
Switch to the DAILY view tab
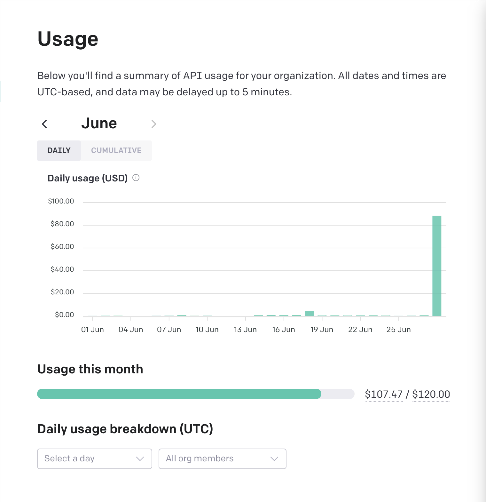[59, 150]
